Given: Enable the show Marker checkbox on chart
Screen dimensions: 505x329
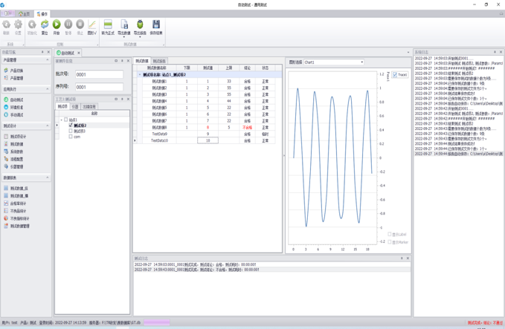Looking at the screenshot, I should point(390,242).
